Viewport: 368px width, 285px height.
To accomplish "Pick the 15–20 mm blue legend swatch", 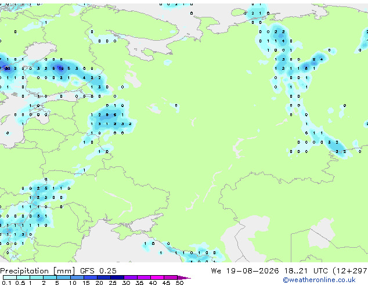I will click(91, 277).
